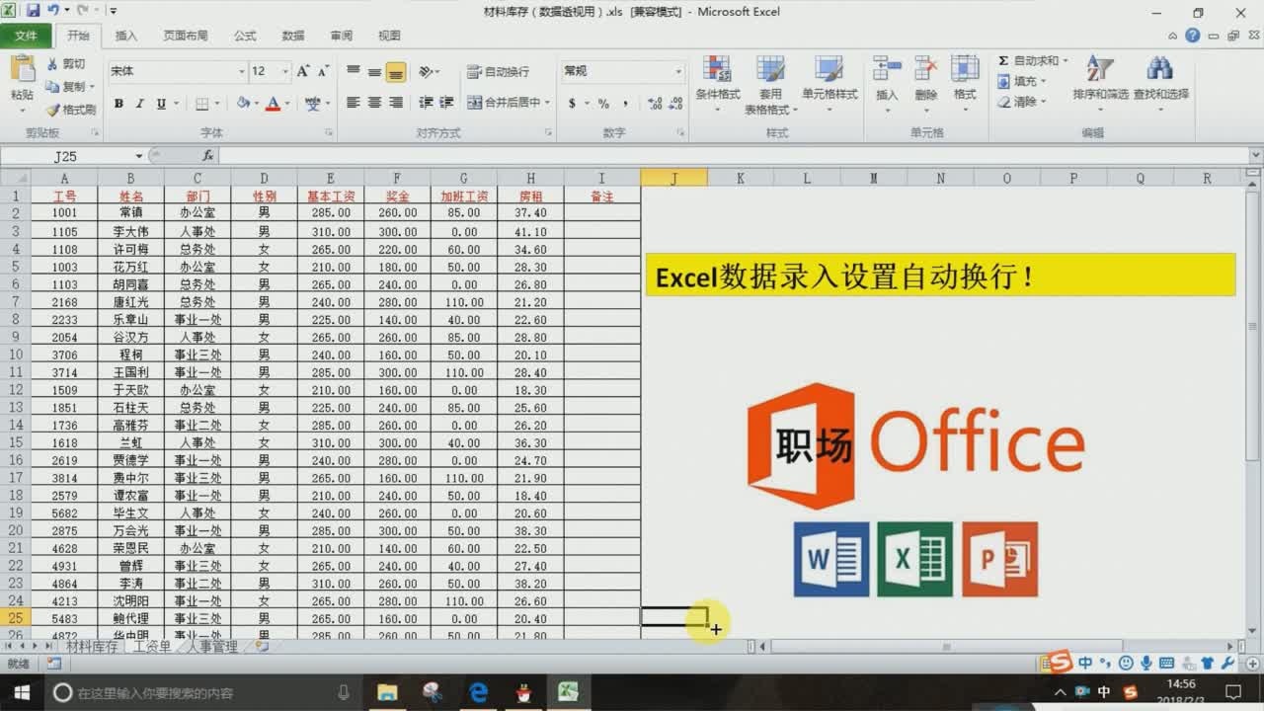This screenshot has height=711, width=1264.
Task: Switch to Data (数据) tab
Action: (293, 36)
